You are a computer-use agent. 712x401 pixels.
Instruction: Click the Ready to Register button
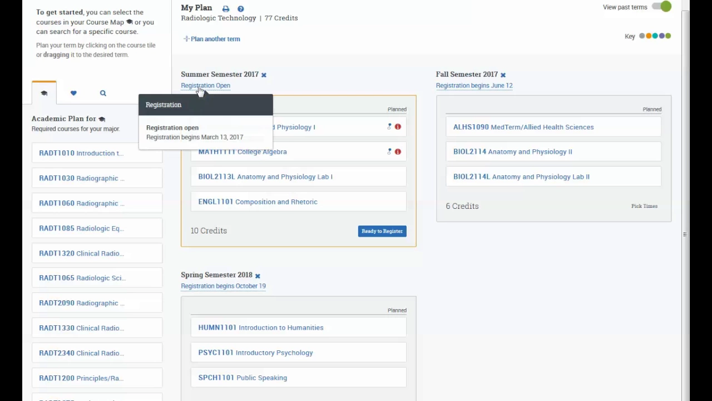click(382, 231)
